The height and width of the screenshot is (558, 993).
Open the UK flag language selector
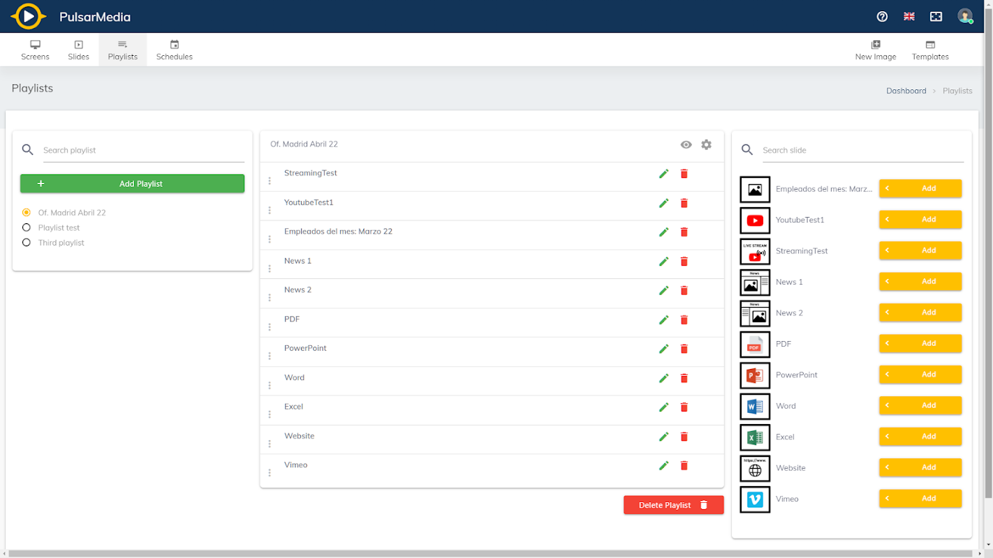pos(909,17)
